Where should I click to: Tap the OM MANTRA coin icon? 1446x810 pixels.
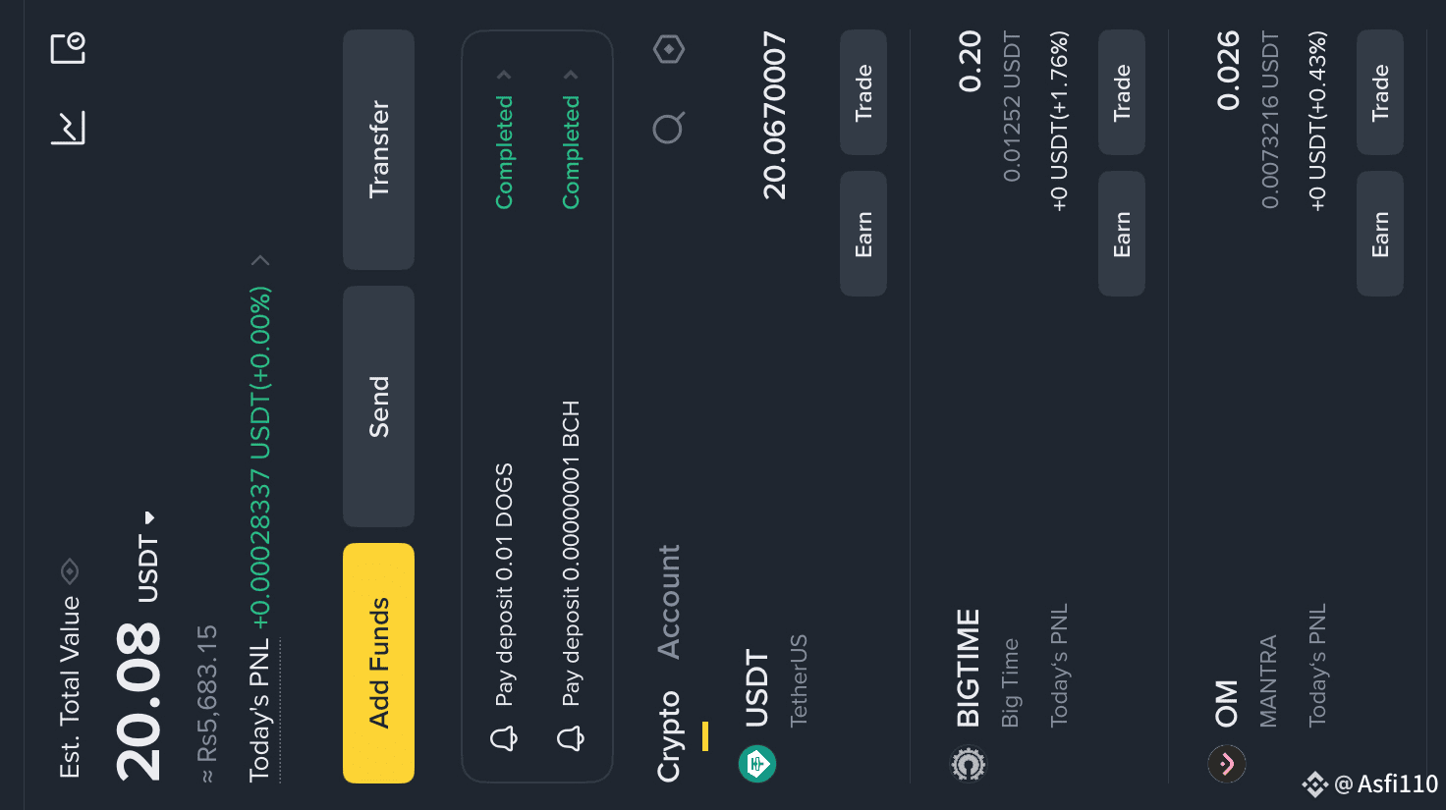coord(1227,763)
